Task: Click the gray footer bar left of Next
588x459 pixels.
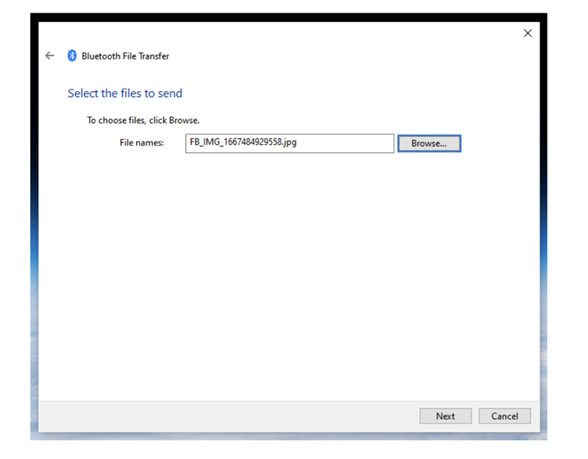Action: [x=220, y=416]
